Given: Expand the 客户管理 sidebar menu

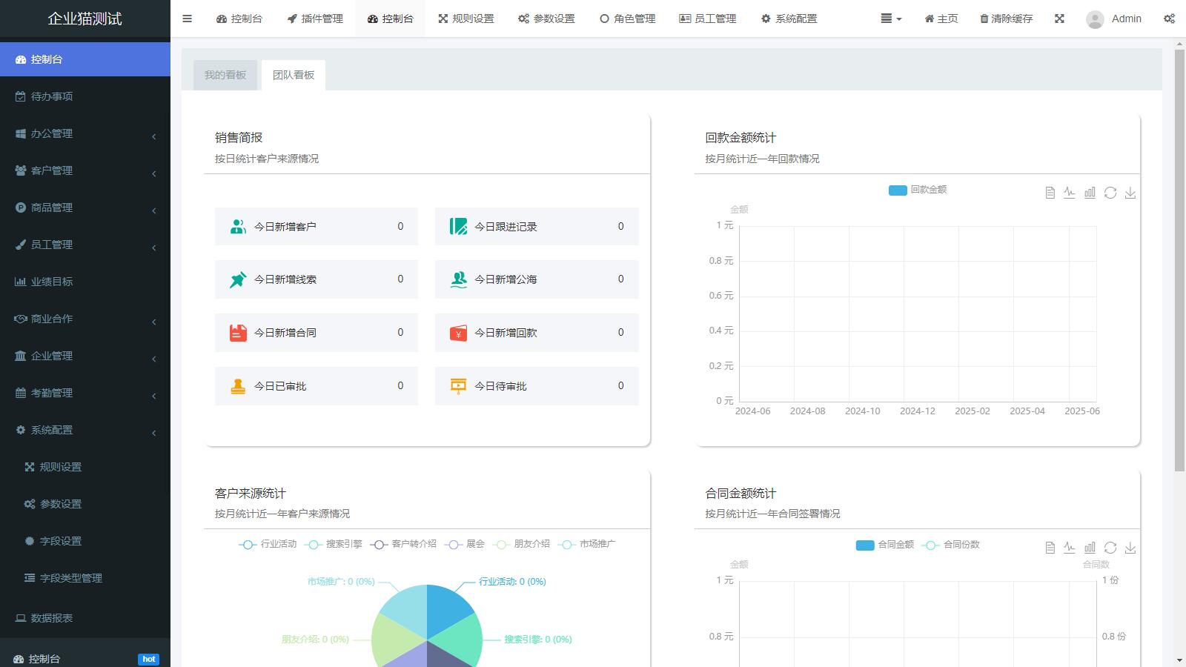Looking at the screenshot, I should 85,170.
